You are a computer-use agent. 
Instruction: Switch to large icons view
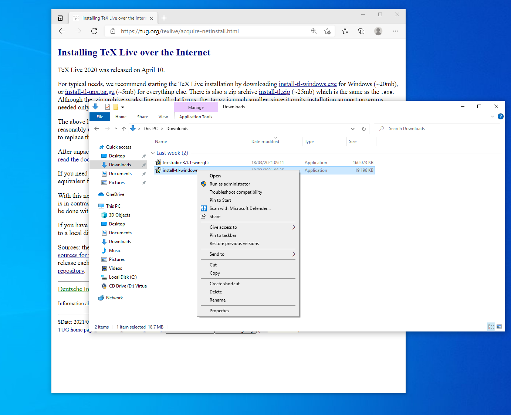(x=499, y=327)
